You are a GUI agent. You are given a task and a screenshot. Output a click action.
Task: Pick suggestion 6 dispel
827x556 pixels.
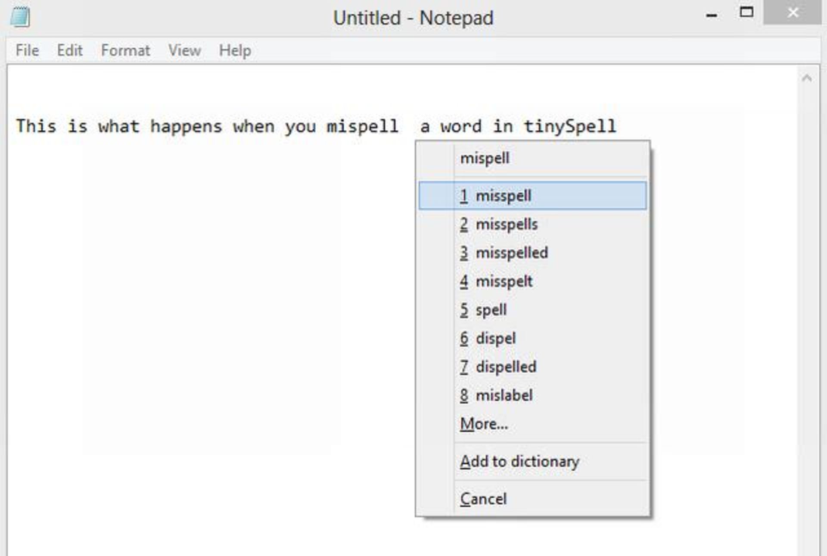coord(495,338)
